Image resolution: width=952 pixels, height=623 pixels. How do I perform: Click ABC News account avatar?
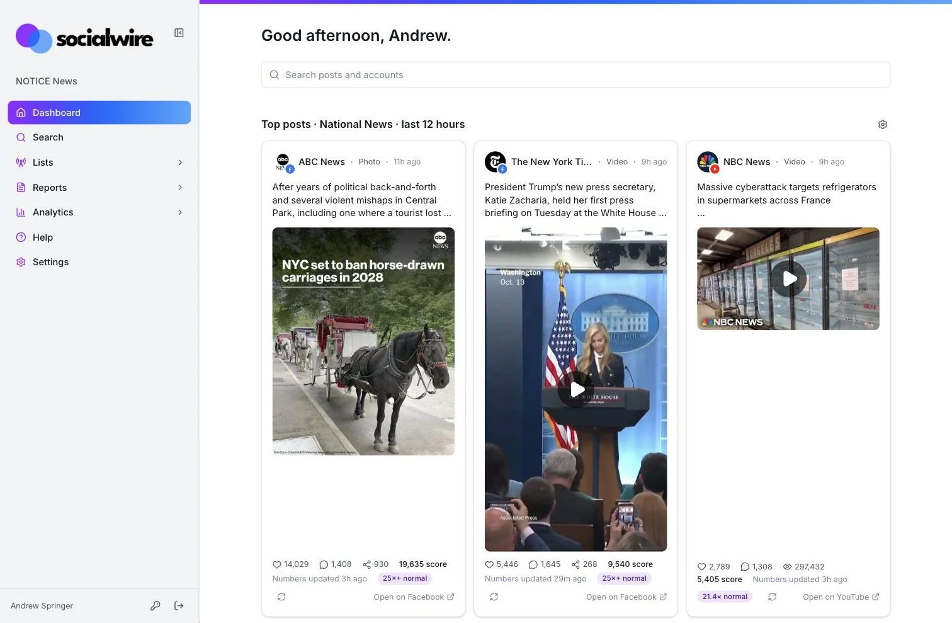[284, 162]
